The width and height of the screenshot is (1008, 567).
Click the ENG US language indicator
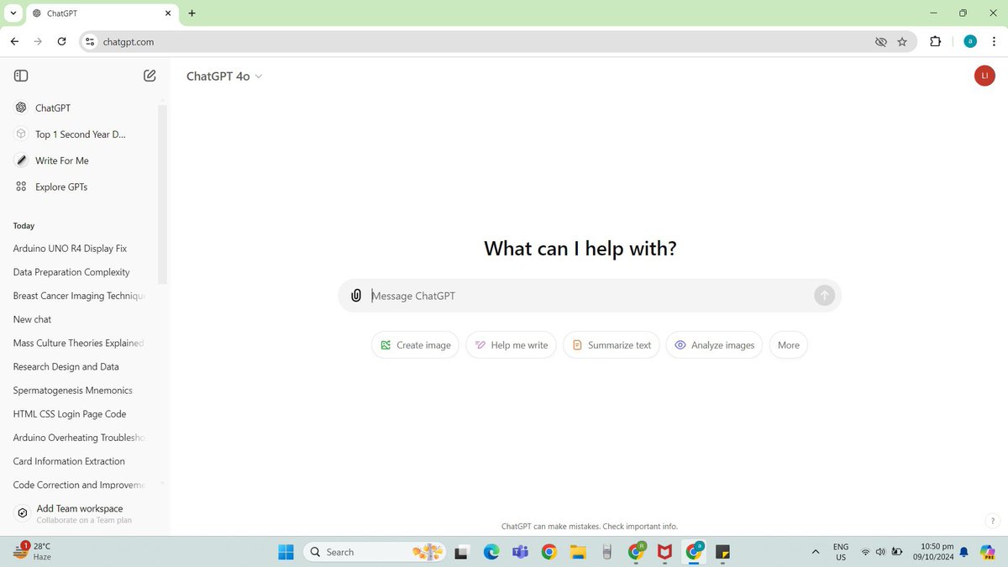point(841,551)
